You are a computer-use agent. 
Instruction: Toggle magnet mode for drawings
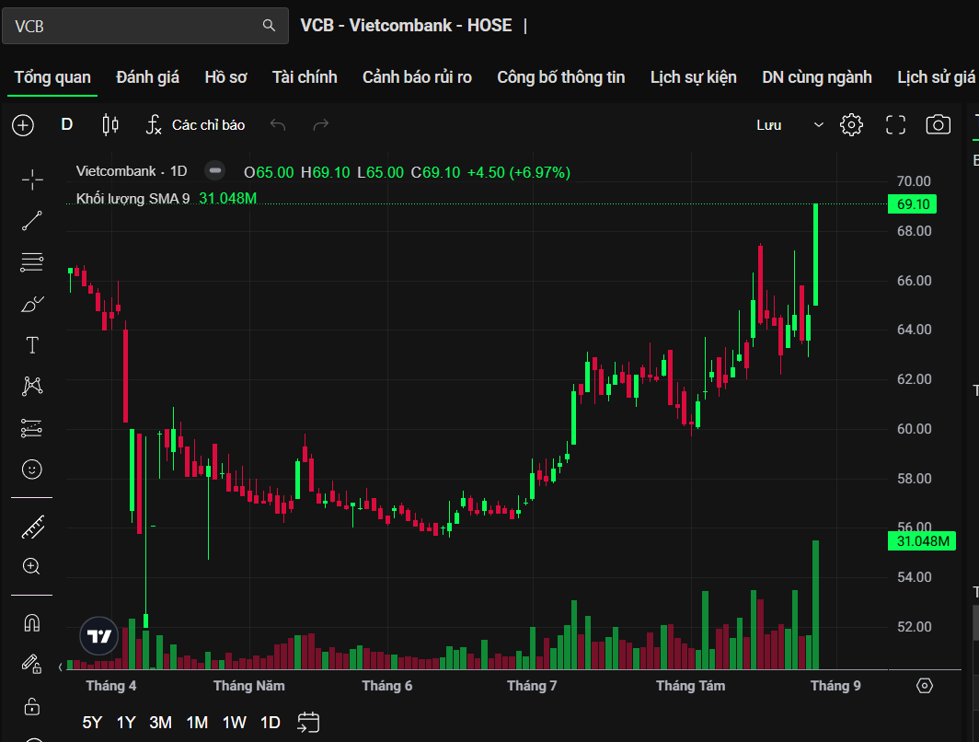point(32,622)
